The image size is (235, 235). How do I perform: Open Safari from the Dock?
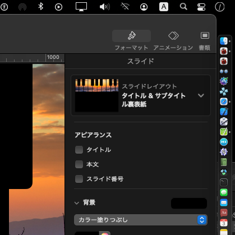(x=224, y=102)
